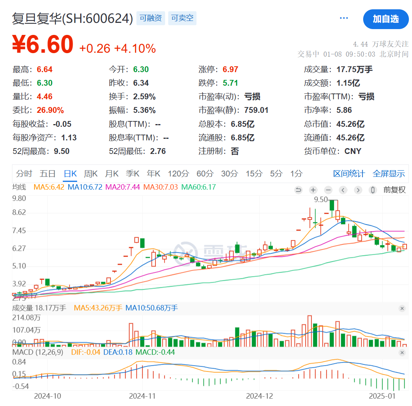Click the 52周最低 value 2.76
This screenshot has width=412, height=406.
(x=158, y=152)
